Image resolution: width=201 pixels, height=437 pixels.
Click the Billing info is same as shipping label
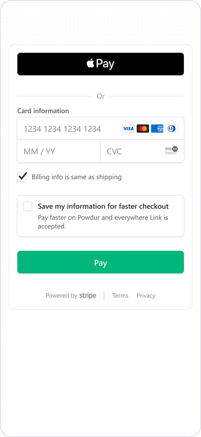76,177
